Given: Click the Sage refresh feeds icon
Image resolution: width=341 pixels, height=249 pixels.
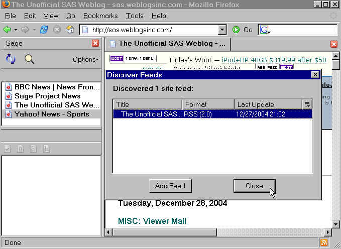Looking at the screenshot, I should (x=11, y=59).
